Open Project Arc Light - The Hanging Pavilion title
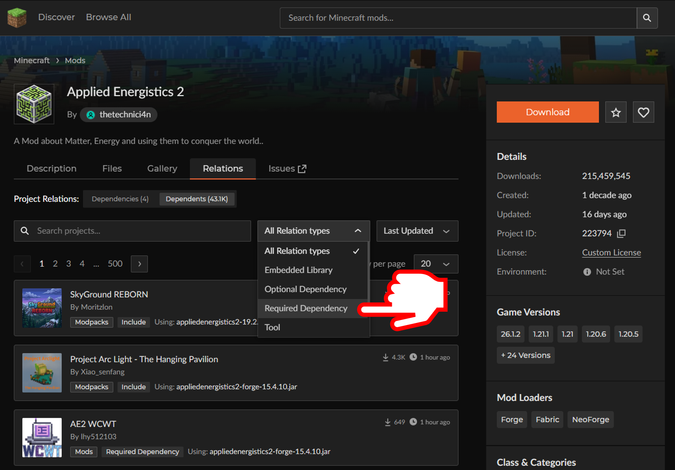675x470 pixels. (144, 359)
